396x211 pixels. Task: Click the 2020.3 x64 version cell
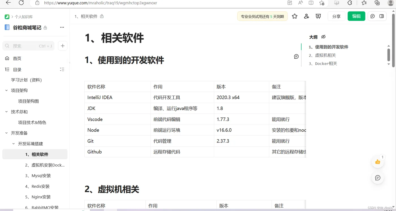pyautogui.click(x=241, y=98)
